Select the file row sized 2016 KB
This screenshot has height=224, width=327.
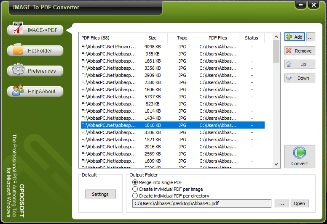[x=173, y=147]
